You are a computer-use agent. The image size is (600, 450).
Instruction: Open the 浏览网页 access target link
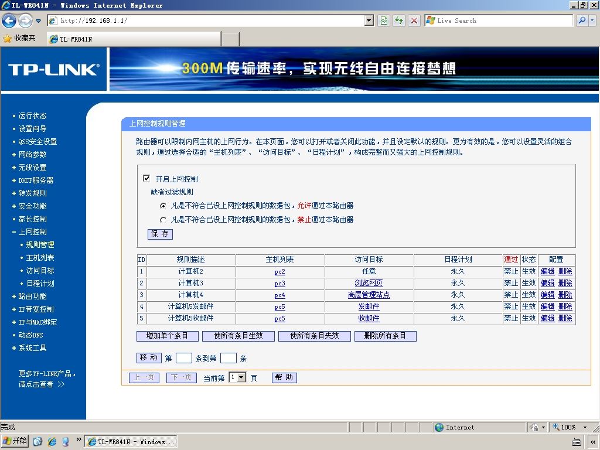click(x=369, y=283)
